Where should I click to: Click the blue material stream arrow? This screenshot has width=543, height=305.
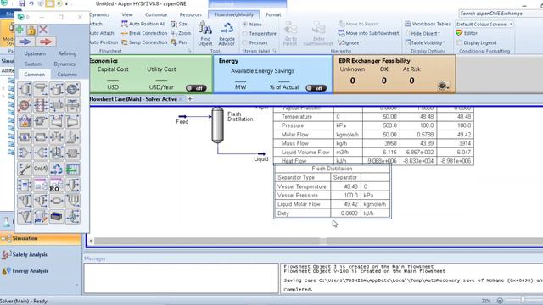(x=25, y=42)
